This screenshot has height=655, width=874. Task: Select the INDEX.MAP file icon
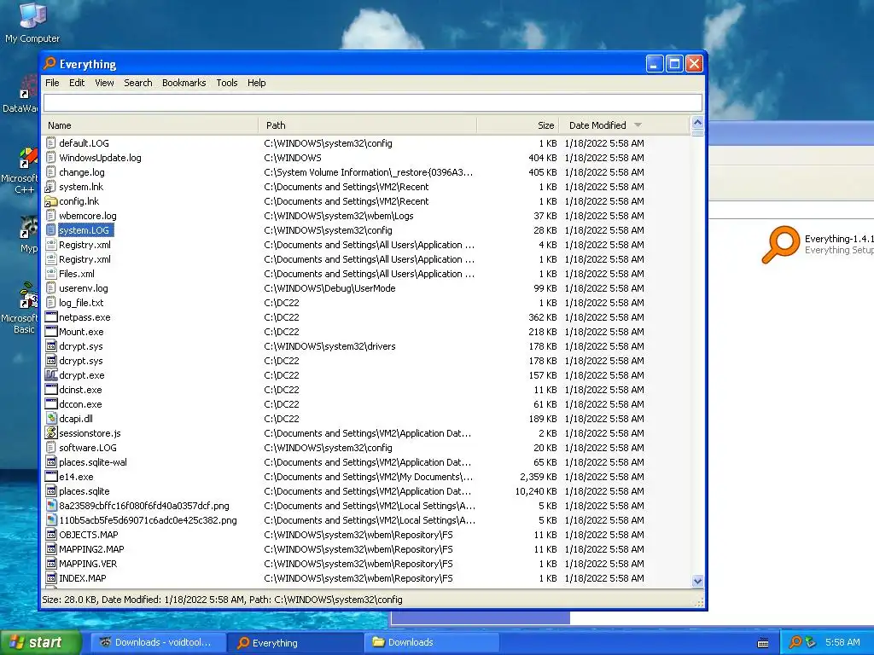point(50,577)
